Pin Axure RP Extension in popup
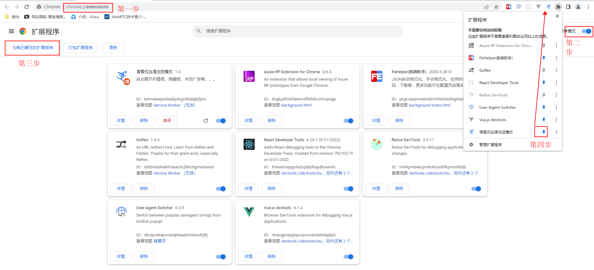The image size is (594, 270). tap(544, 45)
